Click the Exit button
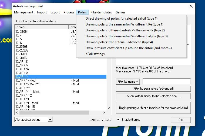This screenshot has height=136, width=205. coord(181,120)
